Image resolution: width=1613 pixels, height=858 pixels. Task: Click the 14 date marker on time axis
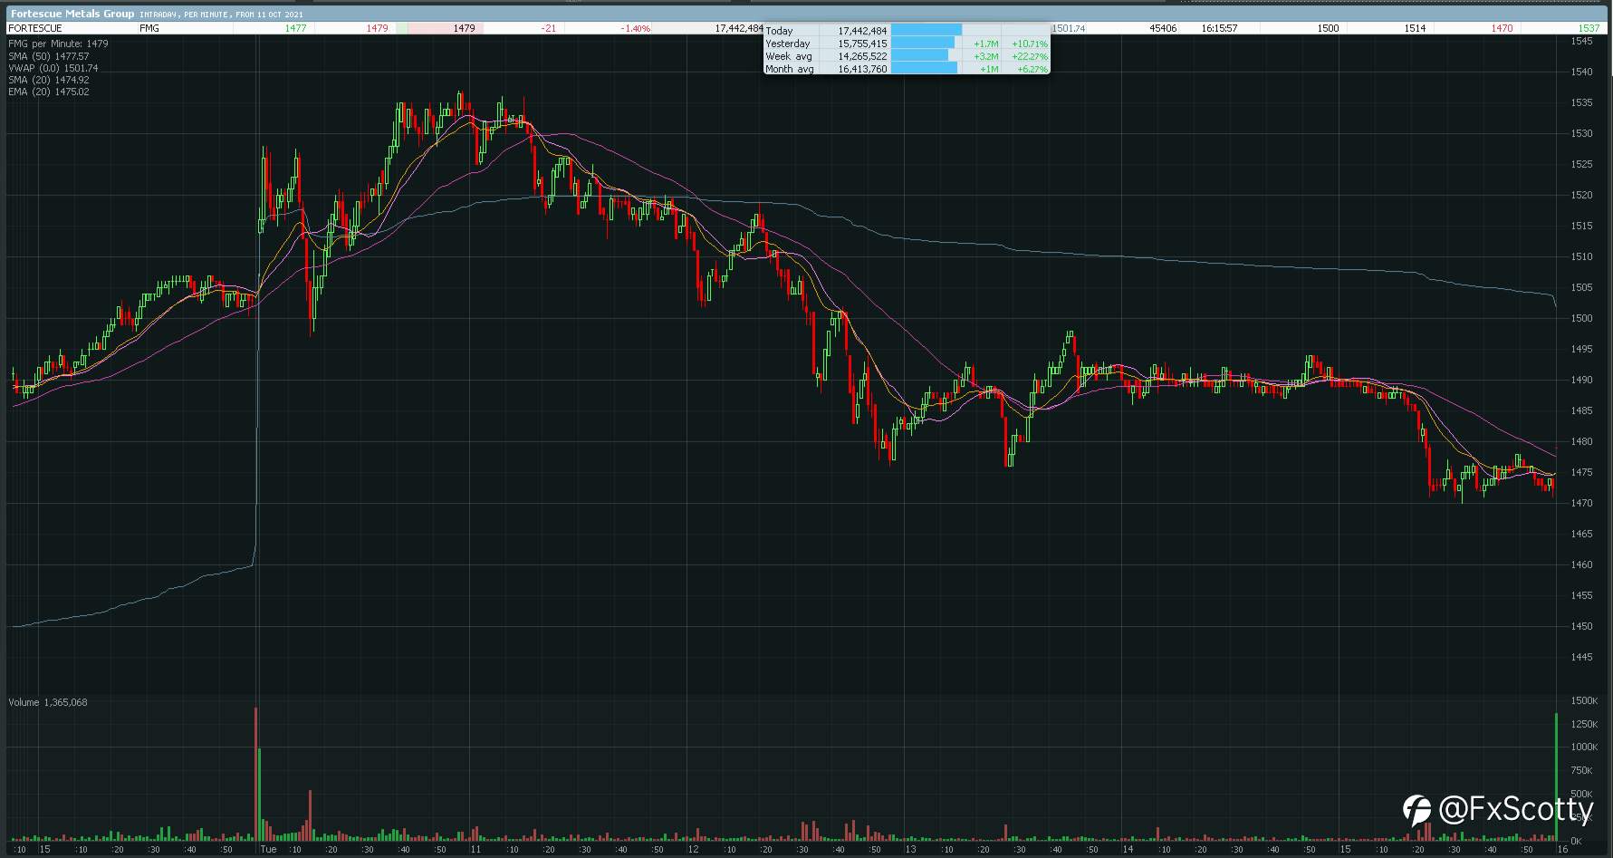(1128, 850)
